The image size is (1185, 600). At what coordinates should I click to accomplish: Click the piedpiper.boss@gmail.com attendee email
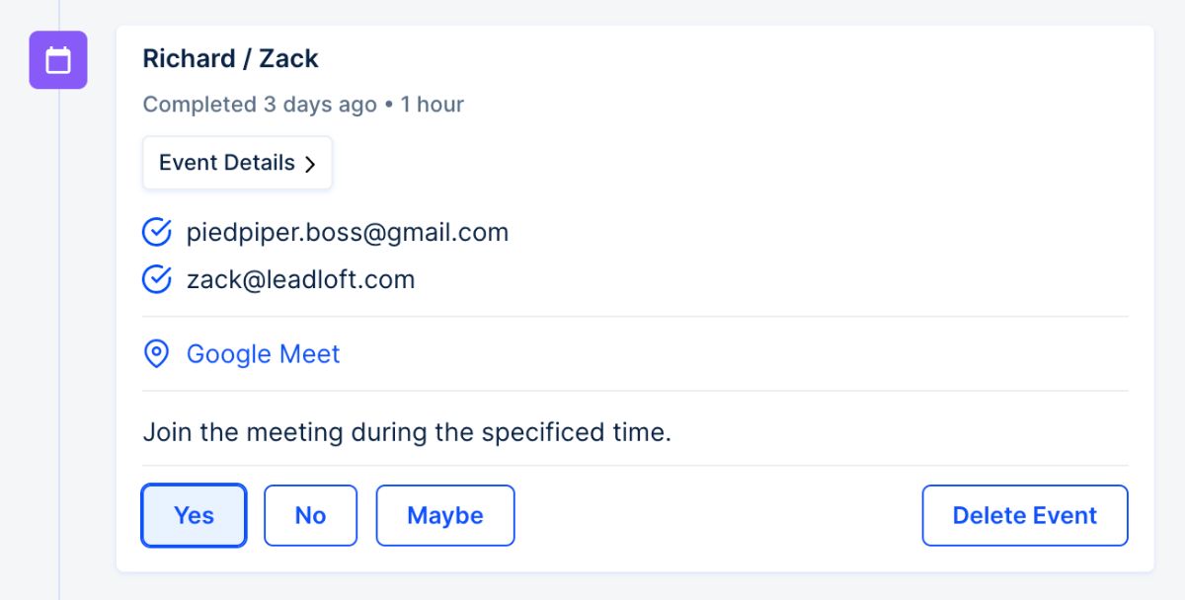click(x=348, y=233)
